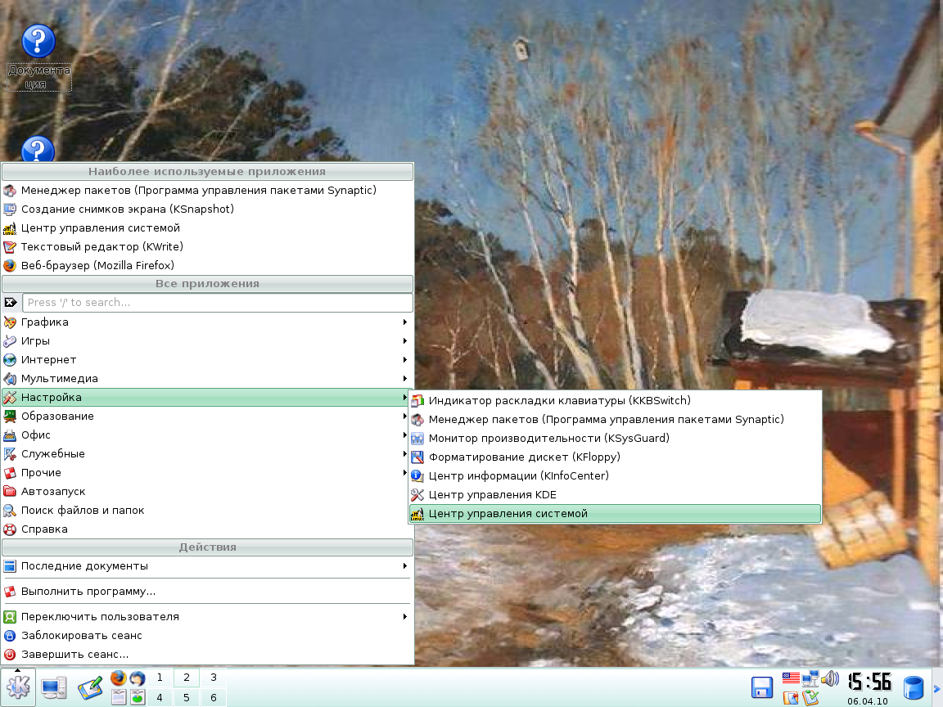Switch to virtual desktop 3
Screen dimensions: 943x707
pyautogui.click(x=214, y=678)
